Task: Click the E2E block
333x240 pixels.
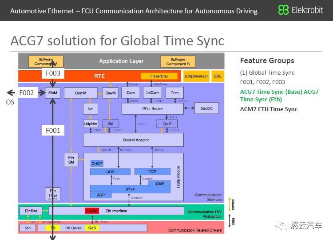Action: tap(218, 76)
